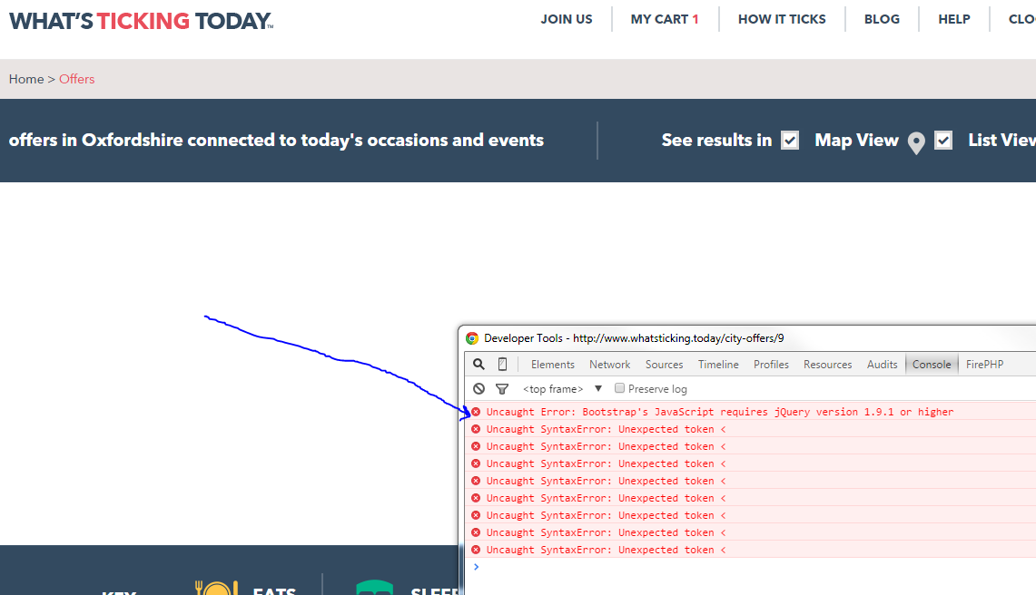
Task: Click the What's Ticking Today logo
Action: (141, 21)
